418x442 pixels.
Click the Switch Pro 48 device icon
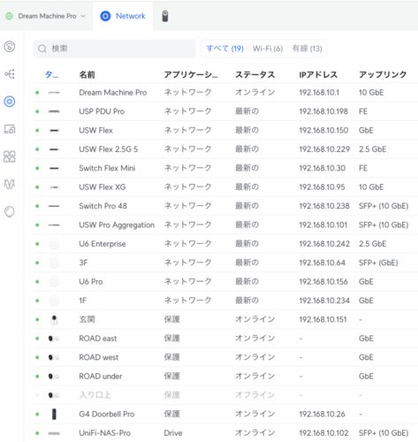pyautogui.click(x=54, y=206)
